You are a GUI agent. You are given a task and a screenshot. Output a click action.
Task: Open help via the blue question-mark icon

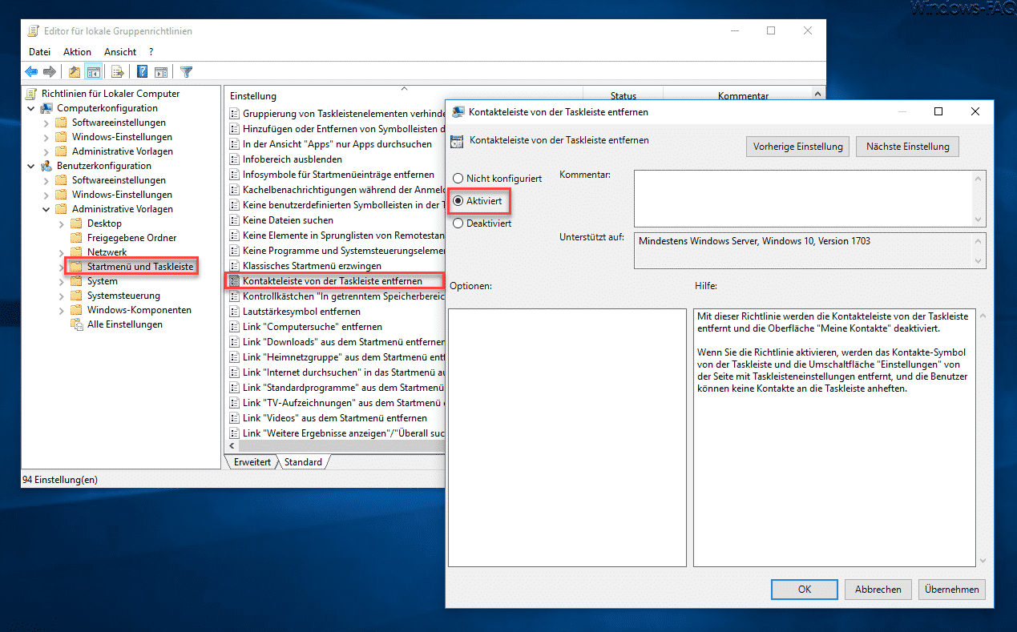(x=142, y=72)
